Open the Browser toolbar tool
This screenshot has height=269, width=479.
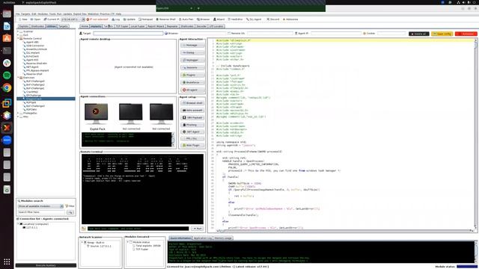203,19
